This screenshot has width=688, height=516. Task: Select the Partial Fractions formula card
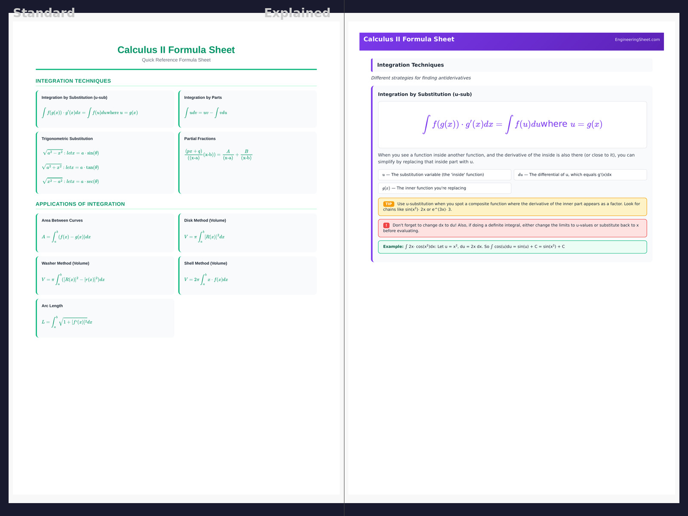248,163
